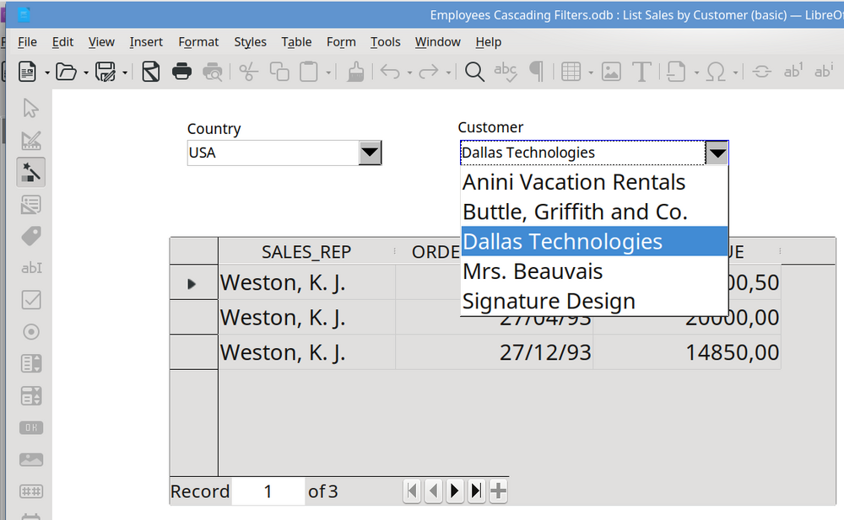Click the Undo arrow icon

tap(390, 72)
